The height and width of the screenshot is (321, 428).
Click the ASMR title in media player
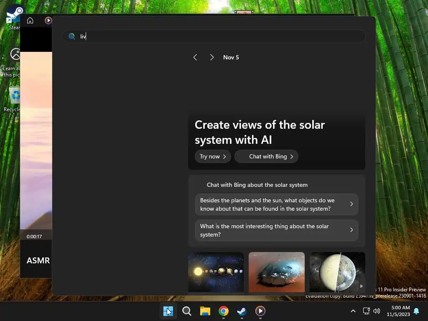(x=38, y=260)
